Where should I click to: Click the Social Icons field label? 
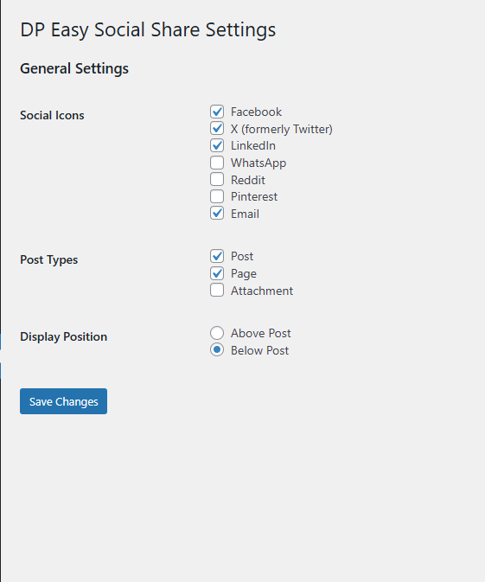click(52, 115)
